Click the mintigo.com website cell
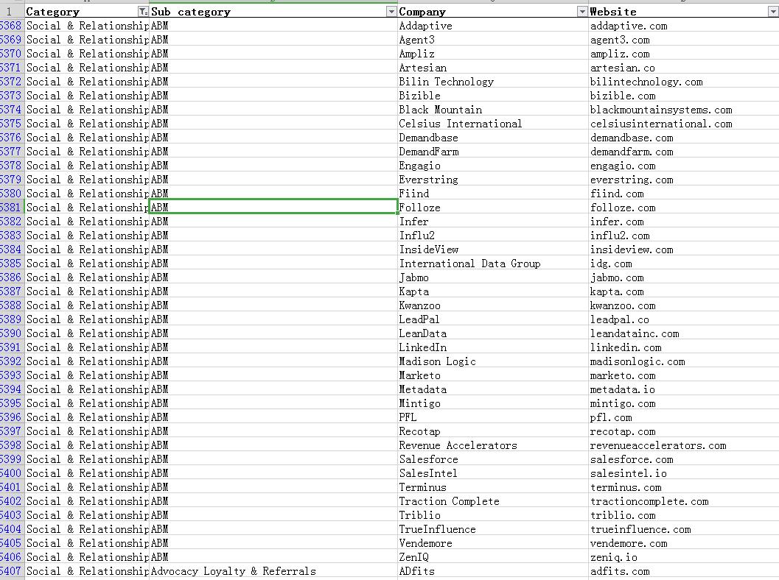 (684, 403)
